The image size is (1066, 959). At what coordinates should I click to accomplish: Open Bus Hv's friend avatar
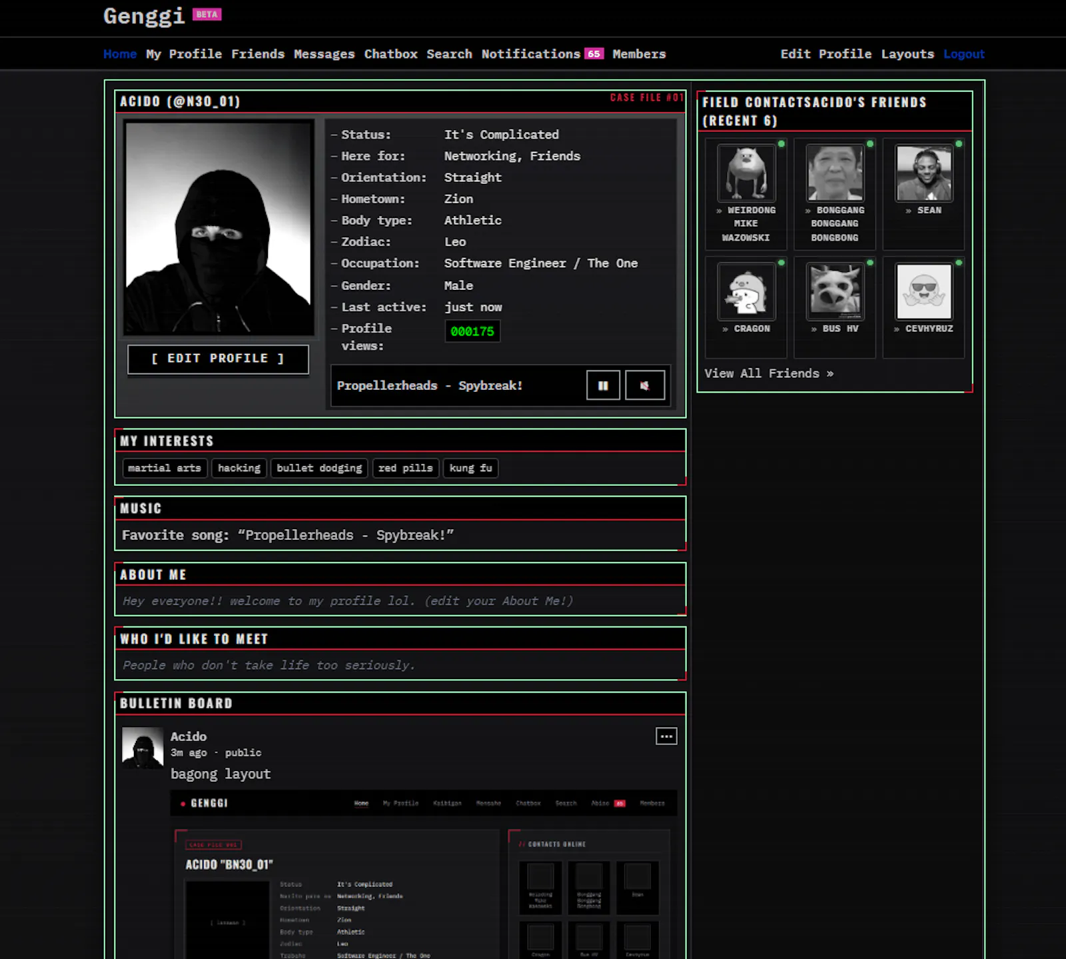click(835, 291)
